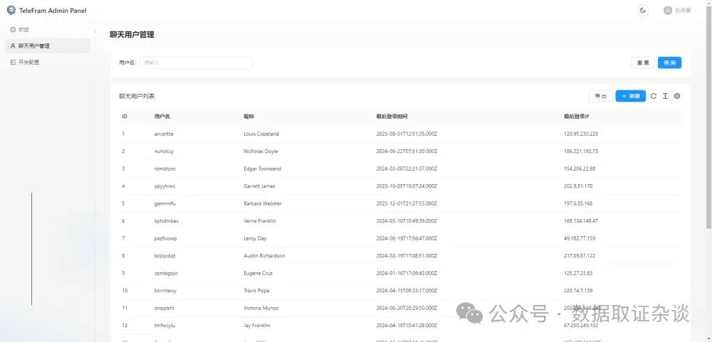Viewport: 712px width, 342px height.
Task: Open the user avatar account menu
Action: click(667, 10)
